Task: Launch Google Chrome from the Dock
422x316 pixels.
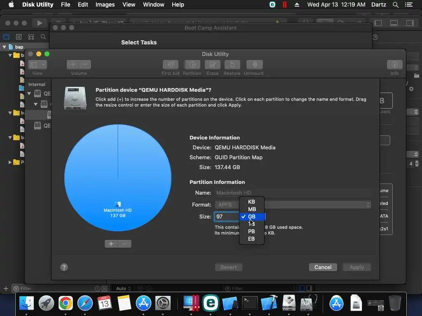Action: point(66,303)
